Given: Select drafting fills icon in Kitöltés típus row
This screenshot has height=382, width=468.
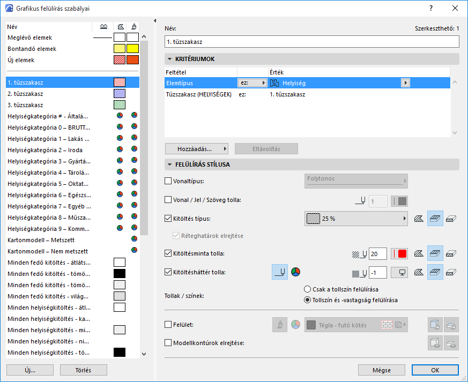Looking at the screenshot, I should [451, 219].
